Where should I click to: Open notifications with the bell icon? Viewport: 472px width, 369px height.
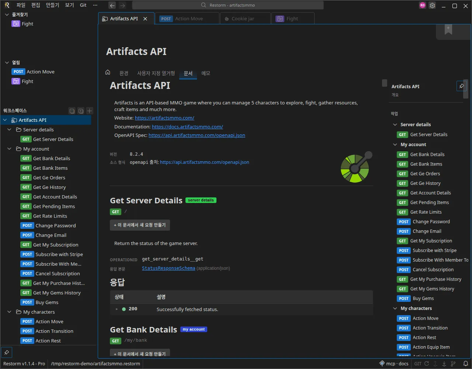pos(466,363)
